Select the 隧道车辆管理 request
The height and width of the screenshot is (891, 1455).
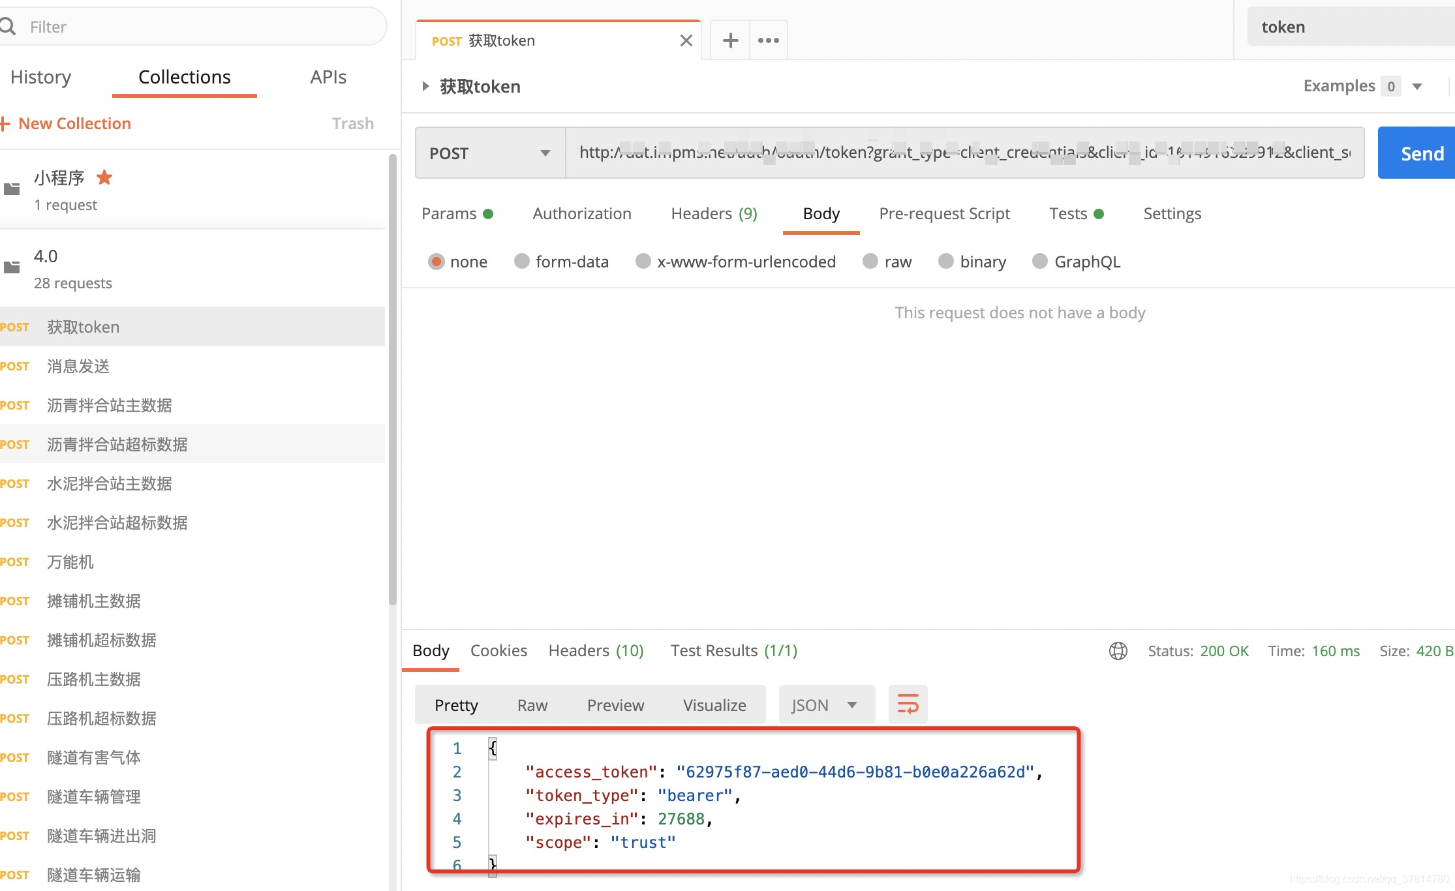(192, 796)
